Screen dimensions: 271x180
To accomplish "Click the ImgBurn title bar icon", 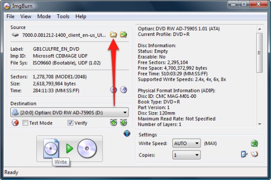I will [7, 6].
